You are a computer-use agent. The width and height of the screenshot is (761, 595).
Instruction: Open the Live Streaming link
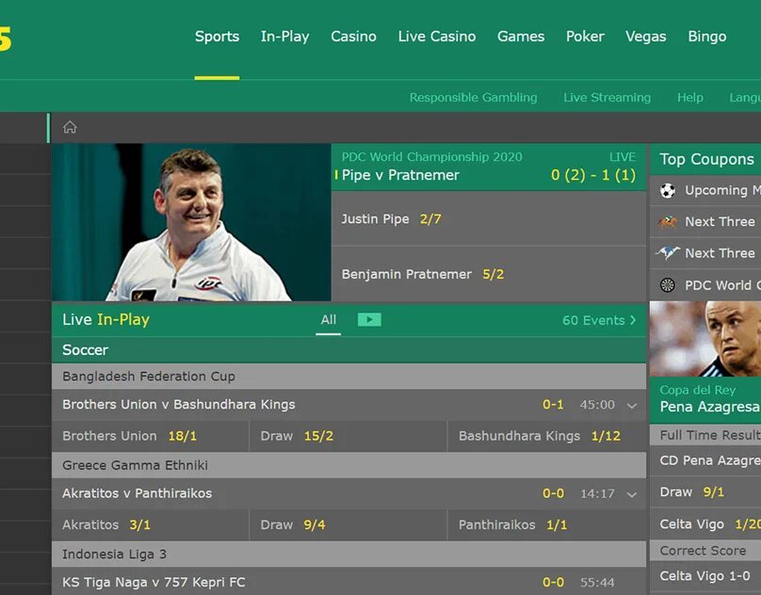point(607,98)
